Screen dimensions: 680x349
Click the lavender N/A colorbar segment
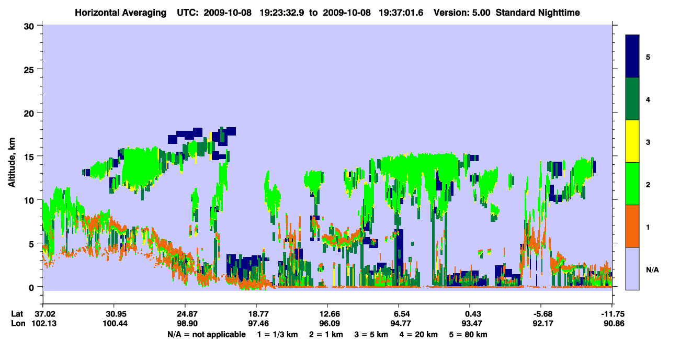coord(632,268)
